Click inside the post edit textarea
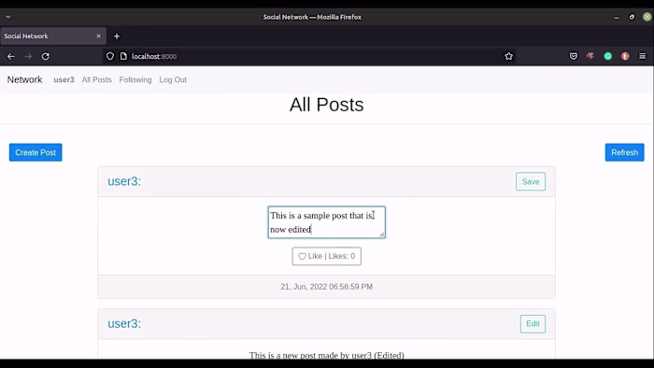Screen dimensions: 654x368 pyautogui.click(x=327, y=222)
